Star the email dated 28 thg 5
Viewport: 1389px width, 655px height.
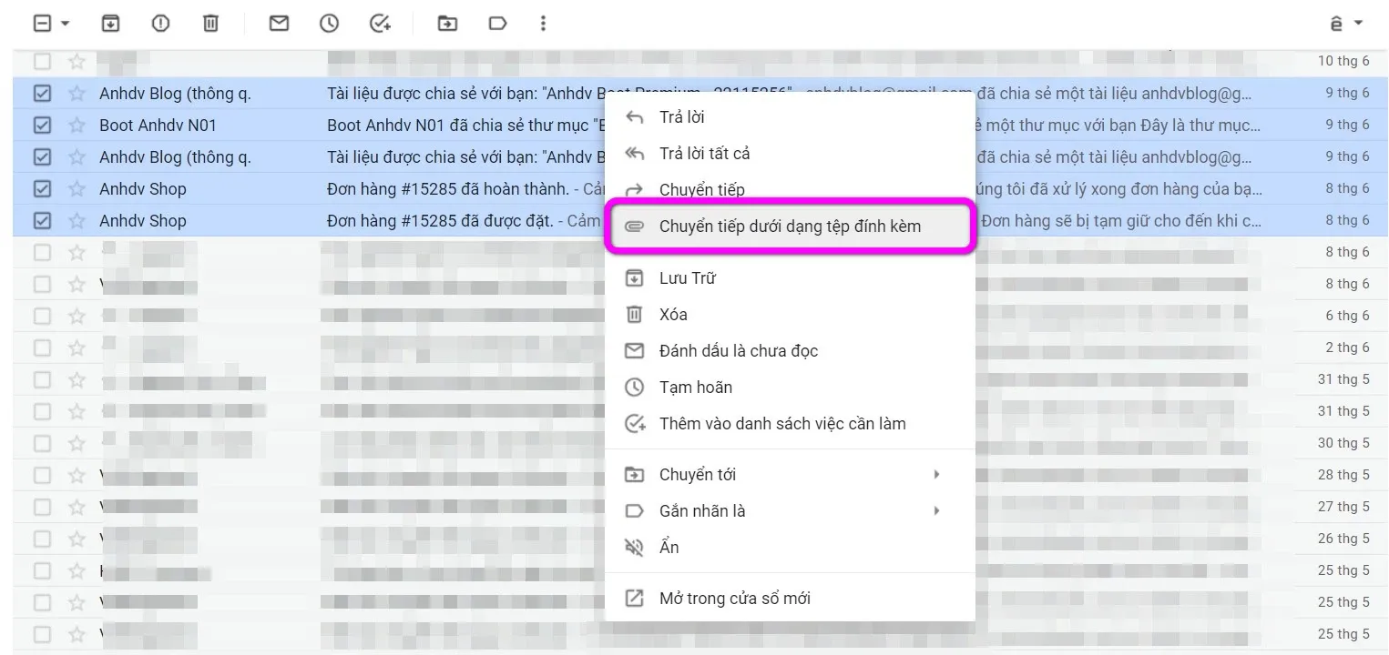[x=77, y=475]
